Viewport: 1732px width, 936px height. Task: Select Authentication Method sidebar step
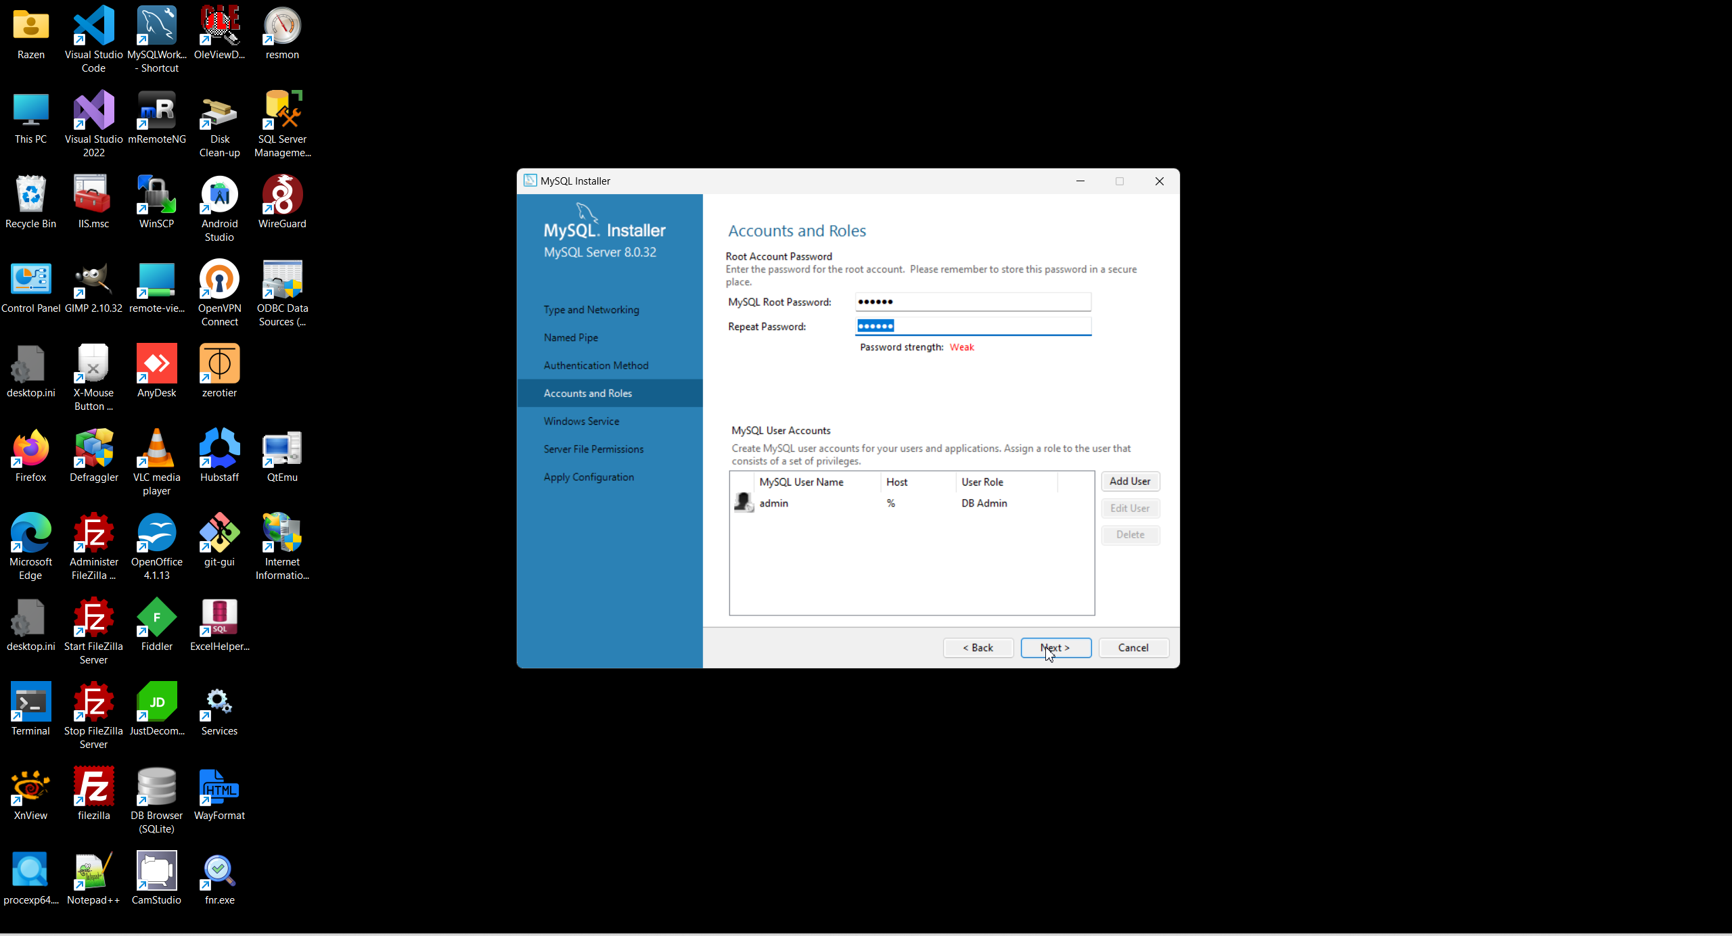[595, 365]
